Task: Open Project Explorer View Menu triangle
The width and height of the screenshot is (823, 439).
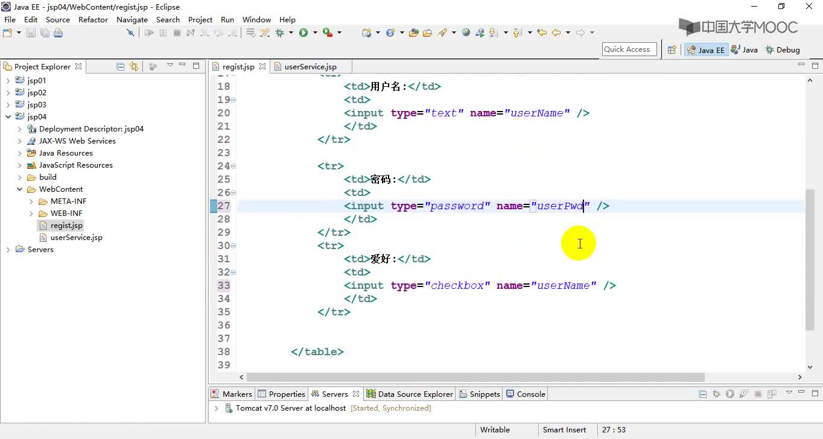Action: tap(170, 65)
